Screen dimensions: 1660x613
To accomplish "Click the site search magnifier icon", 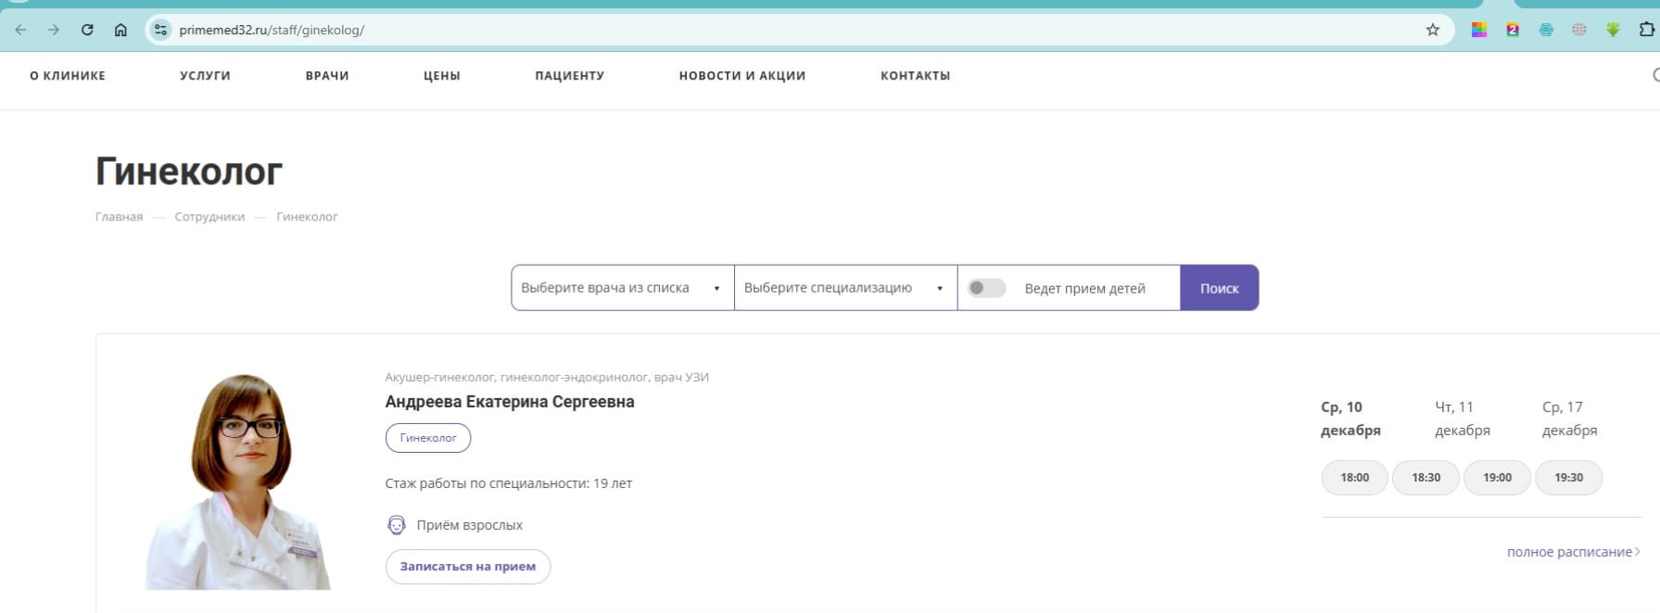I will pos(1655,75).
